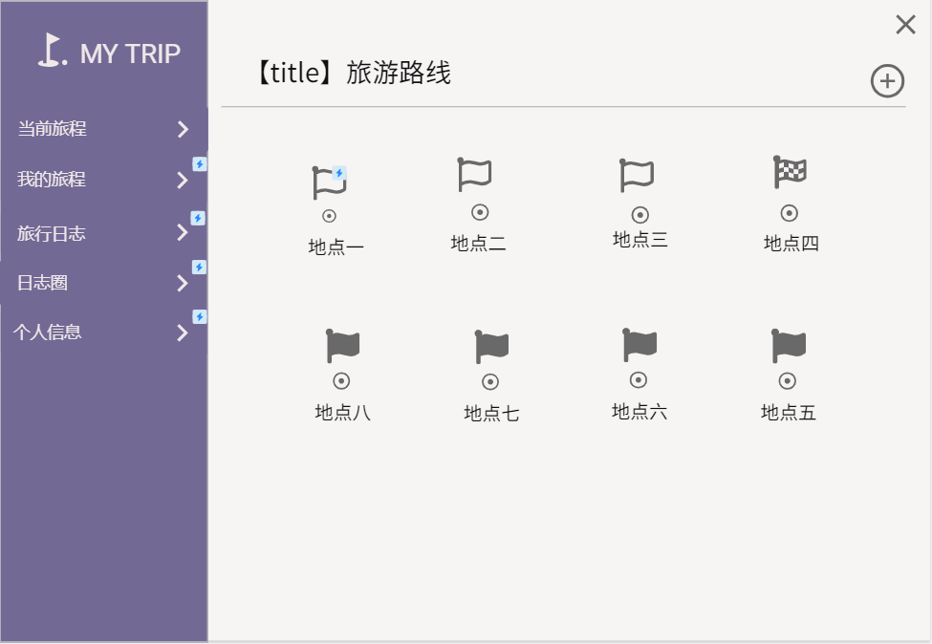Screen dimensions: 932x644
Task: Click the outlined flag icon above 地点三
Action: (x=637, y=175)
